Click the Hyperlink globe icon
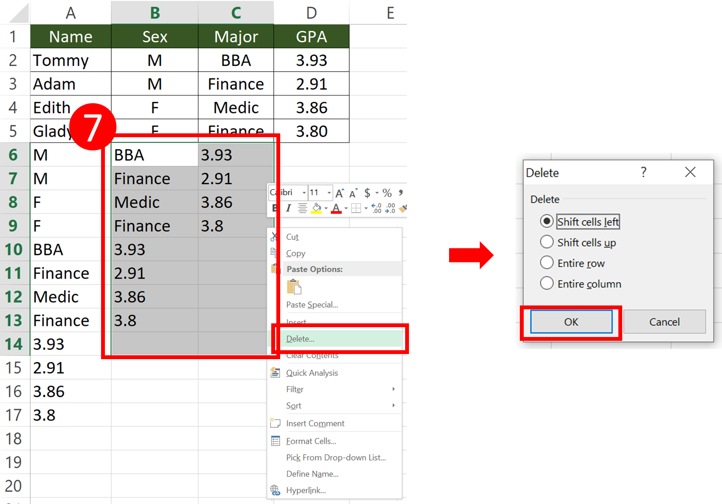722x504 pixels. (275, 490)
